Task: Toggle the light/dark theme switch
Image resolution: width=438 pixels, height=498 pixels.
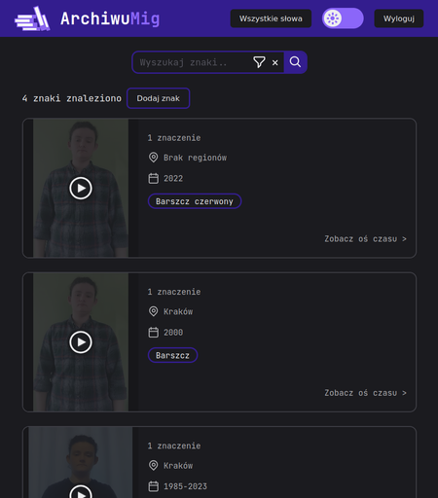Action: [343, 18]
